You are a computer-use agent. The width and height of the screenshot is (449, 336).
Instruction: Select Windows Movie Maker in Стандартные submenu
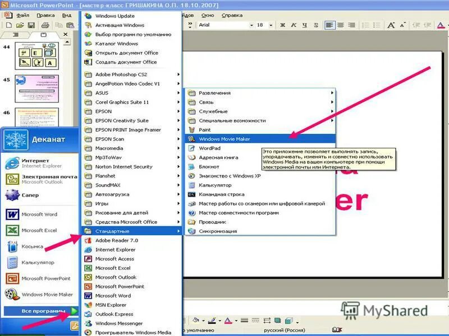point(260,139)
